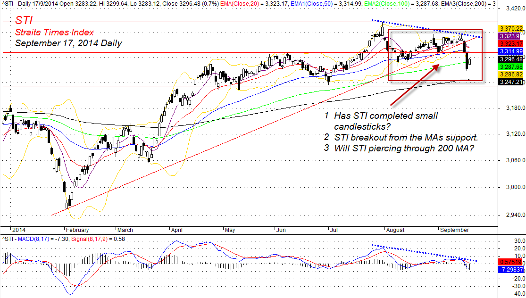
Task: Click the Signal(8,17,9) = 0.58 indicator label
Action: pos(98,239)
